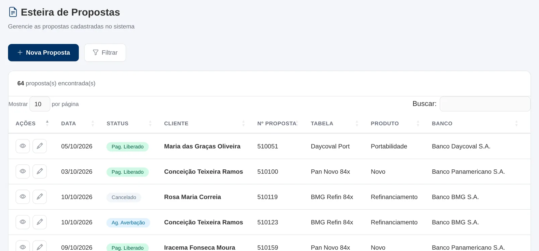Edit proposal 510100 with the pencil icon

40,171
